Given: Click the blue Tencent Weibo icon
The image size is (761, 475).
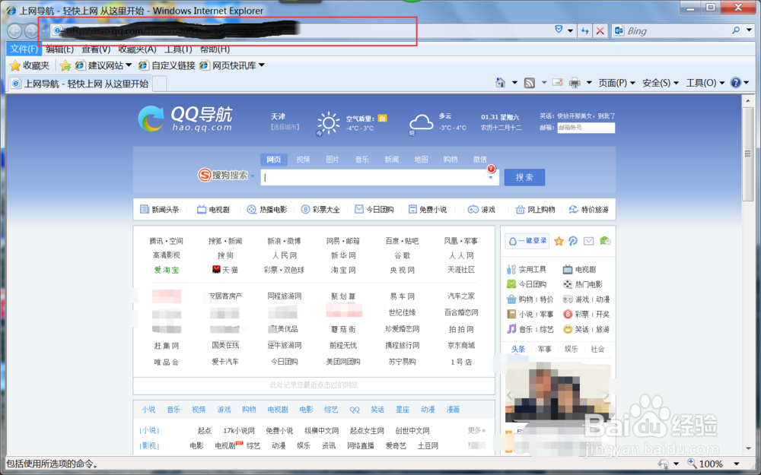Looking at the screenshot, I should (573, 241).
